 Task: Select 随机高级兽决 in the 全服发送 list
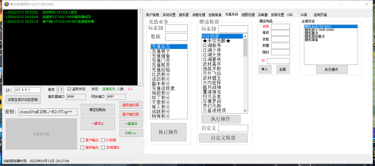pyautogui.click(x=315, y=36)
